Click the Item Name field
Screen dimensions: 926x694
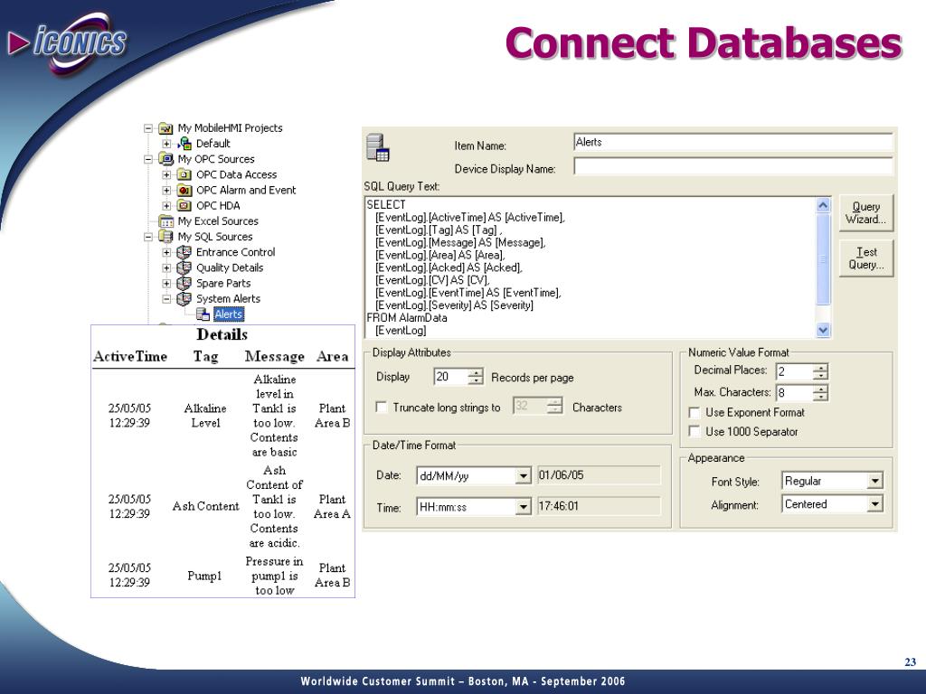tap(732, 142)
